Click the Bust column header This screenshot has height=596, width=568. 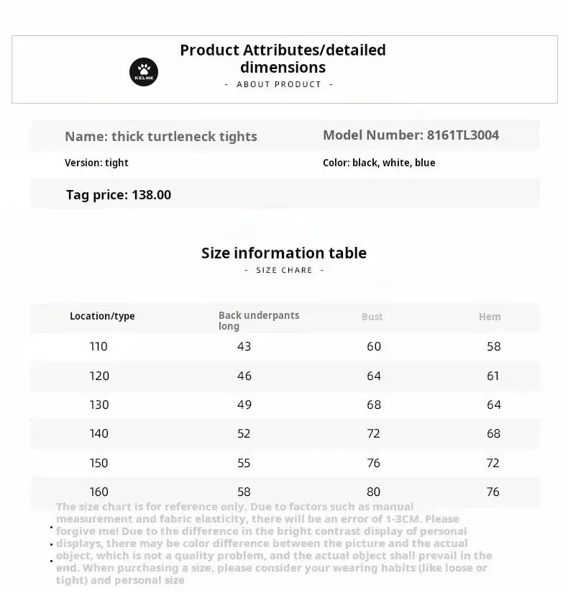coord(372,317)
